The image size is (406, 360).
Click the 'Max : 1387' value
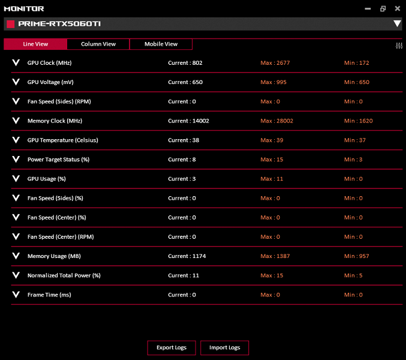tap(275, 256)
